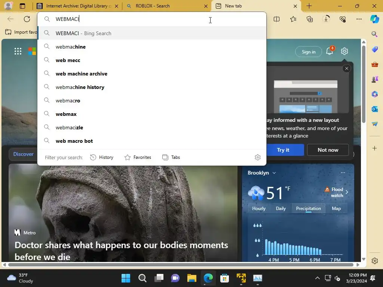Image resolution: width=383 pixels, height=287 pixels.
Task: Open sidebar Games chess icon
Action: coord(374,79)
